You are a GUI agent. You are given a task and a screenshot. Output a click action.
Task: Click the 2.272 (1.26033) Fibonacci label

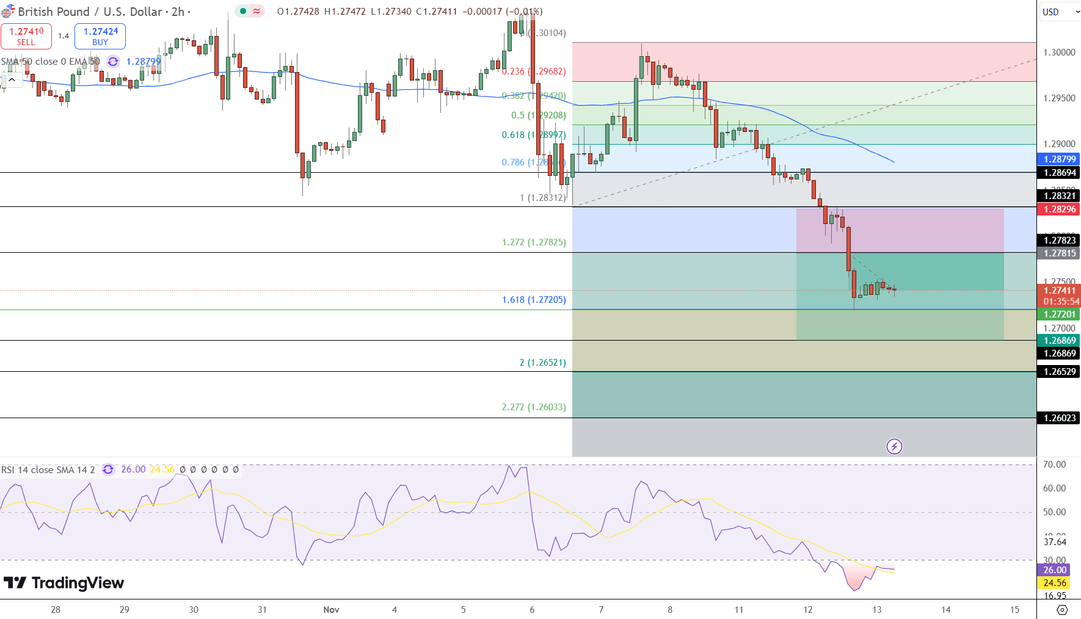point(534,407)
